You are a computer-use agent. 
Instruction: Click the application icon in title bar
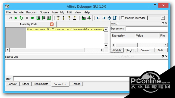pos(7,6)
